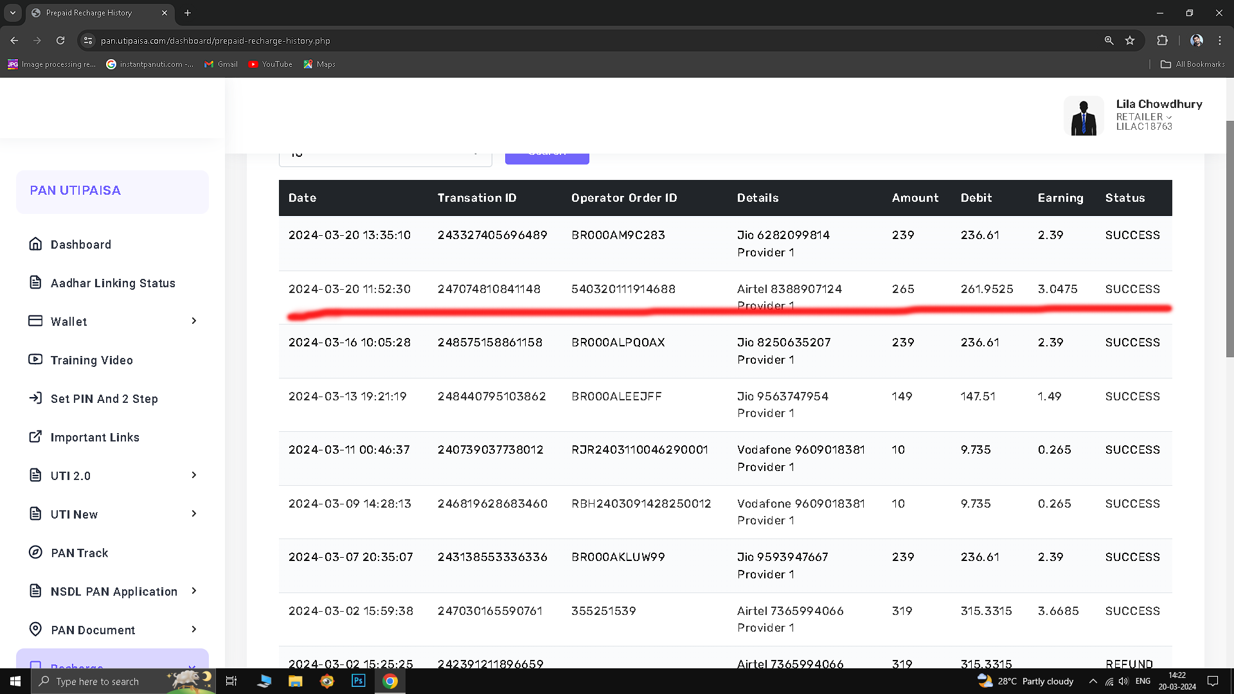Screen dimensions: 1234x694
Task: Open Important Links external-link icon
Action: pyautogui.click(x=35, y=437)
